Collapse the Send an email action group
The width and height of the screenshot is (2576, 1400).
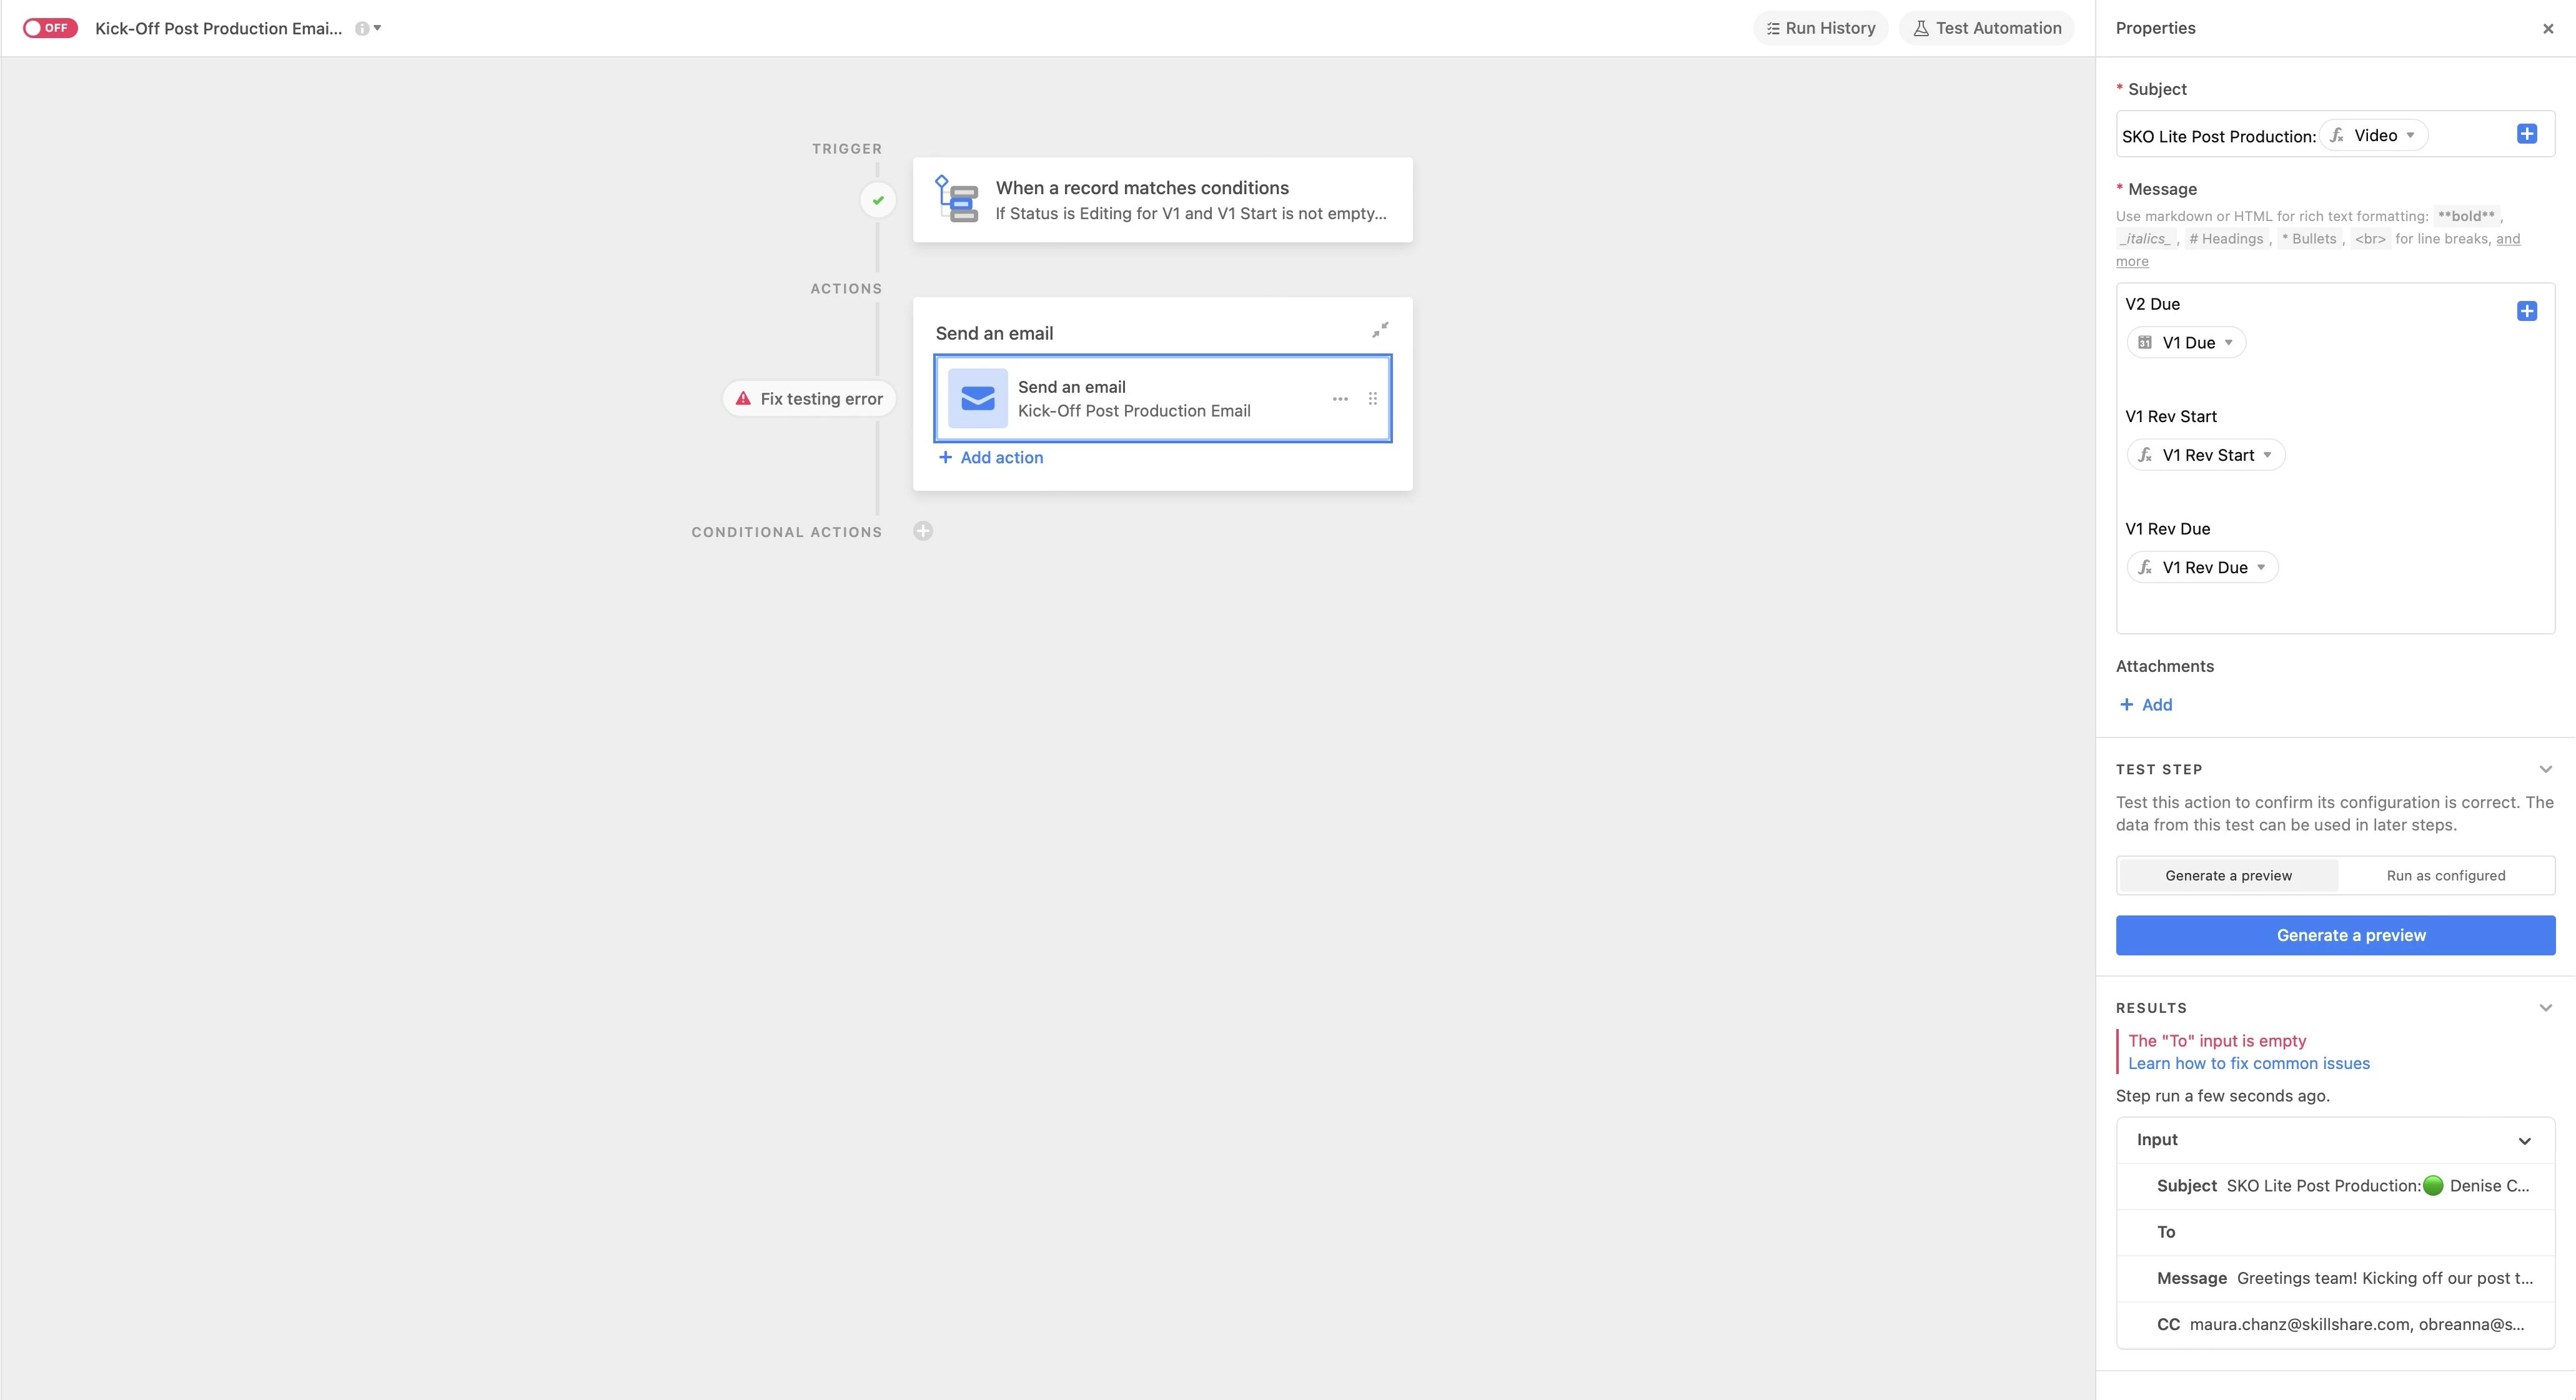coord(1380,330)
